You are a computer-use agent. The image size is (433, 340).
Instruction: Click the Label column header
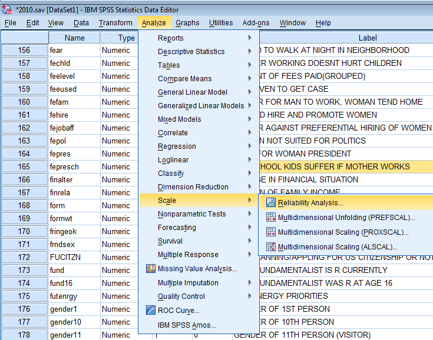(367, 38)
